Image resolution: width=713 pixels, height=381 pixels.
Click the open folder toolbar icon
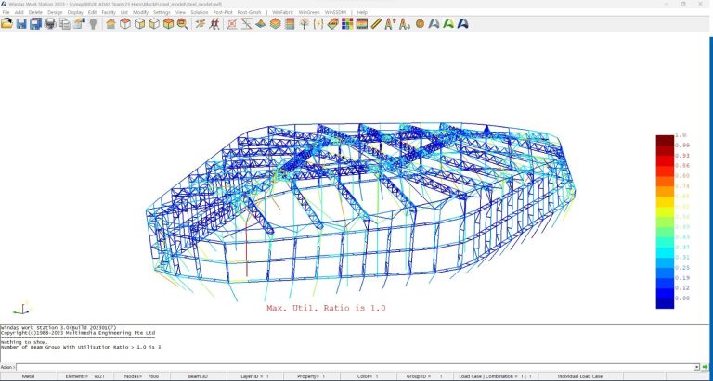coord(6,23)
